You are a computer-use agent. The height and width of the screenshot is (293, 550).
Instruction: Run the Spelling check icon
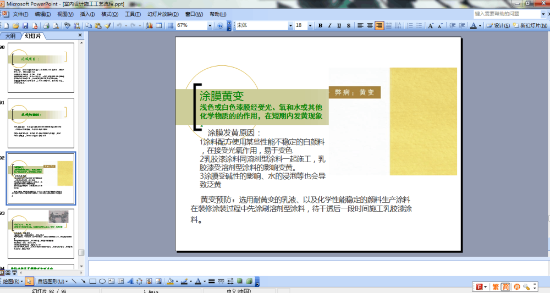[67, 26]
